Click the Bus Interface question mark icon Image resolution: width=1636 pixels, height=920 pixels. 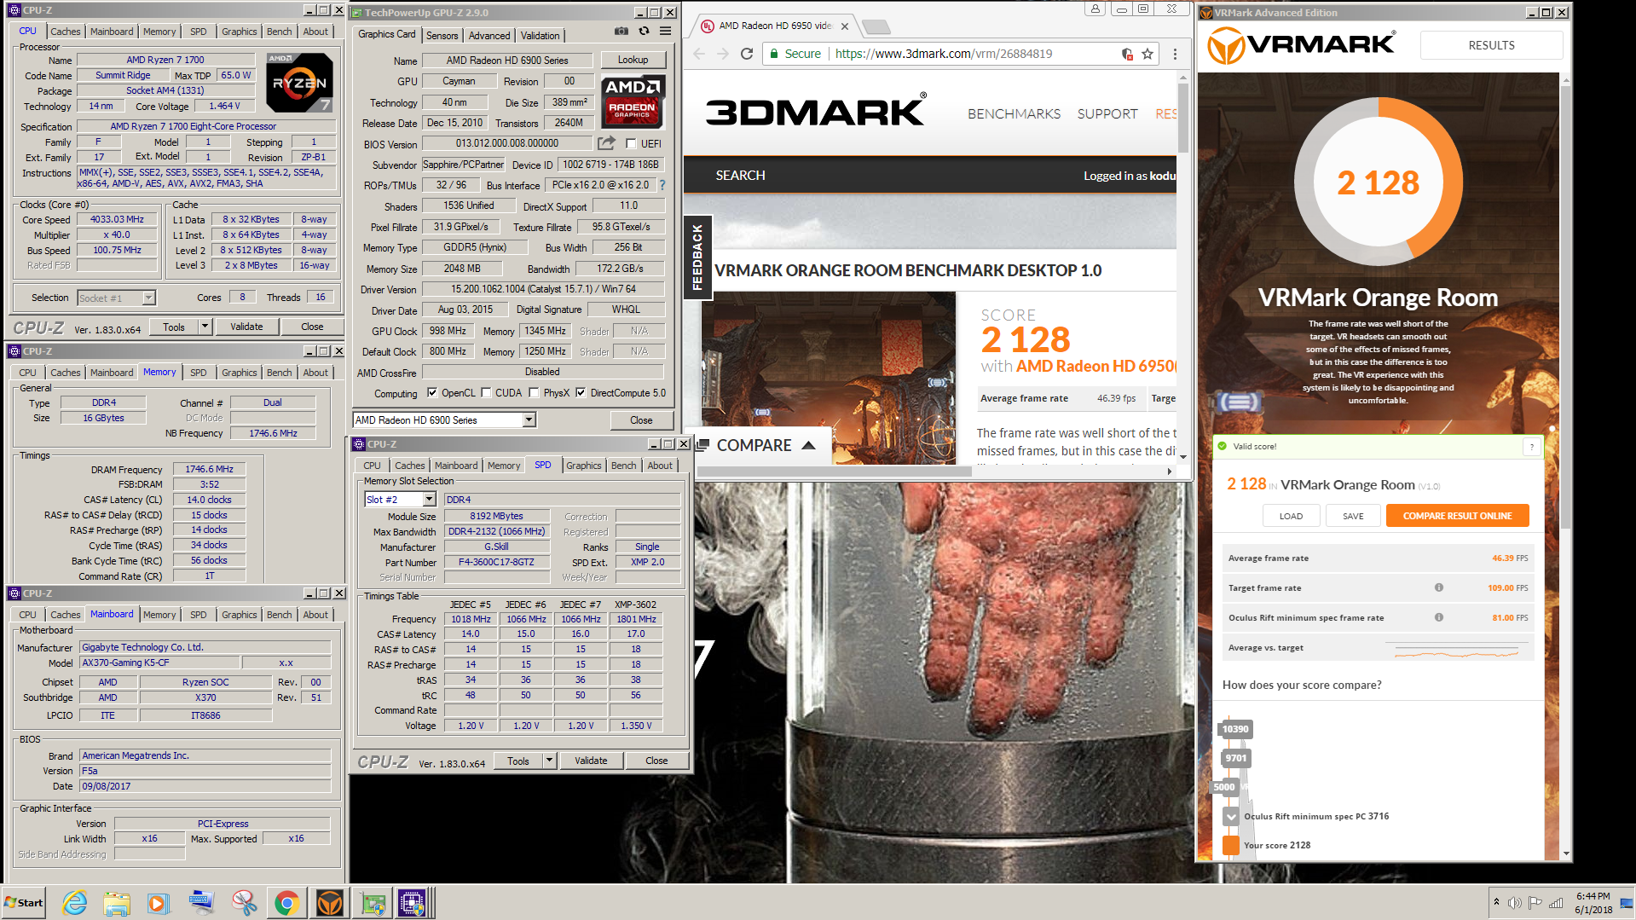tap(662, 185)
